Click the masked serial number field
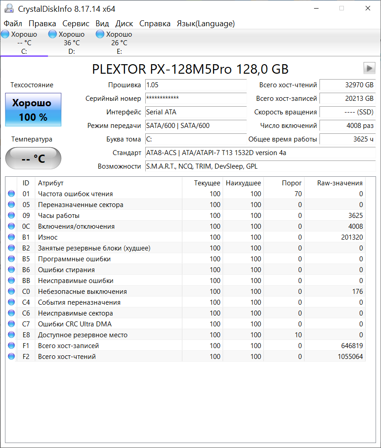The image size is (381, 448). click(x=196, y=98)
